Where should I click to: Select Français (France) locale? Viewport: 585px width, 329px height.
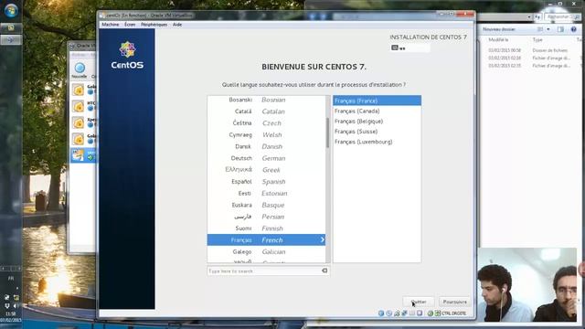tap(377, 101)
